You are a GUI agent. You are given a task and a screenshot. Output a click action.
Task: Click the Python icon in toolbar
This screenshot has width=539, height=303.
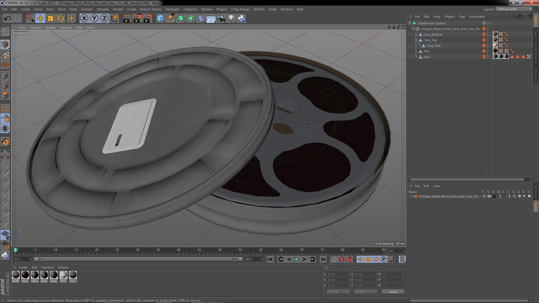click(x=241, y=19)
